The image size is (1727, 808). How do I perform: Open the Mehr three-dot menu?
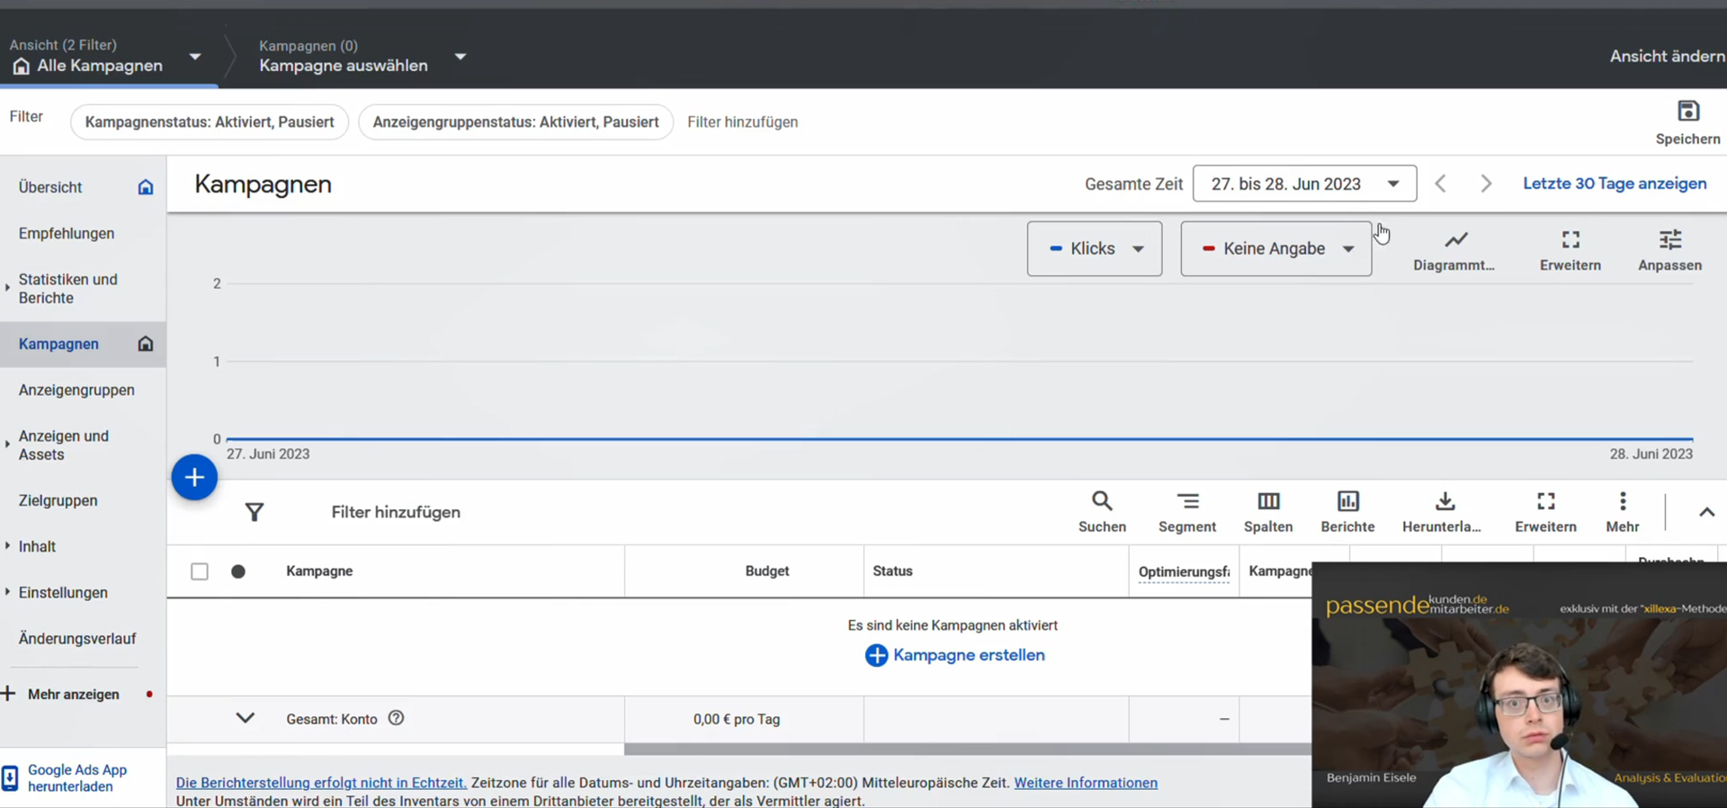click(1623, 501)
